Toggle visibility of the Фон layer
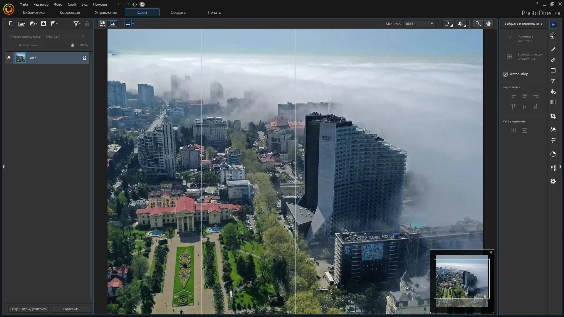This screenshot has height=317, width=564. (x=9, y=58)
